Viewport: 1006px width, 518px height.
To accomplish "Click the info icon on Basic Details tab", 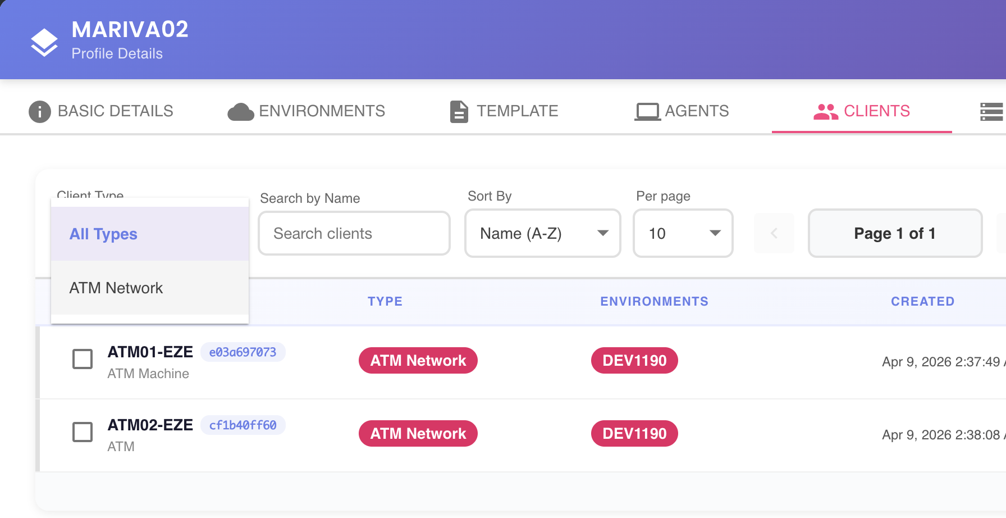I will click(40, 112).
